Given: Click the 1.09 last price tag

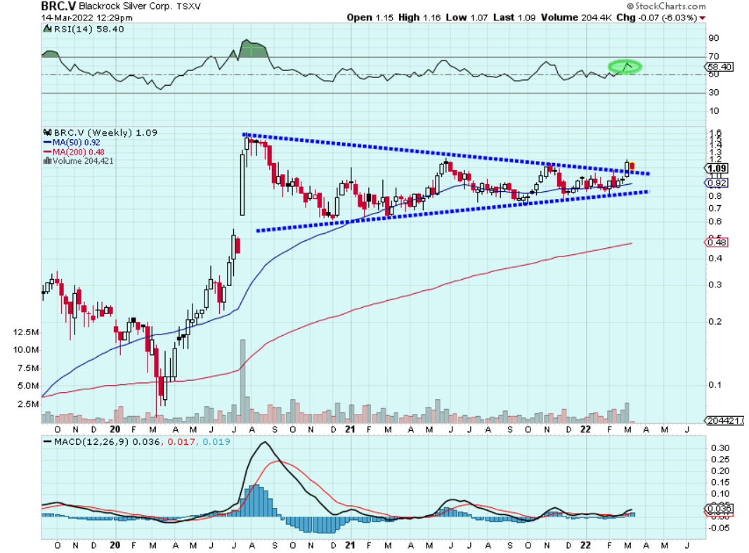Looking at the screenshot, I should [x=717, y=168].
